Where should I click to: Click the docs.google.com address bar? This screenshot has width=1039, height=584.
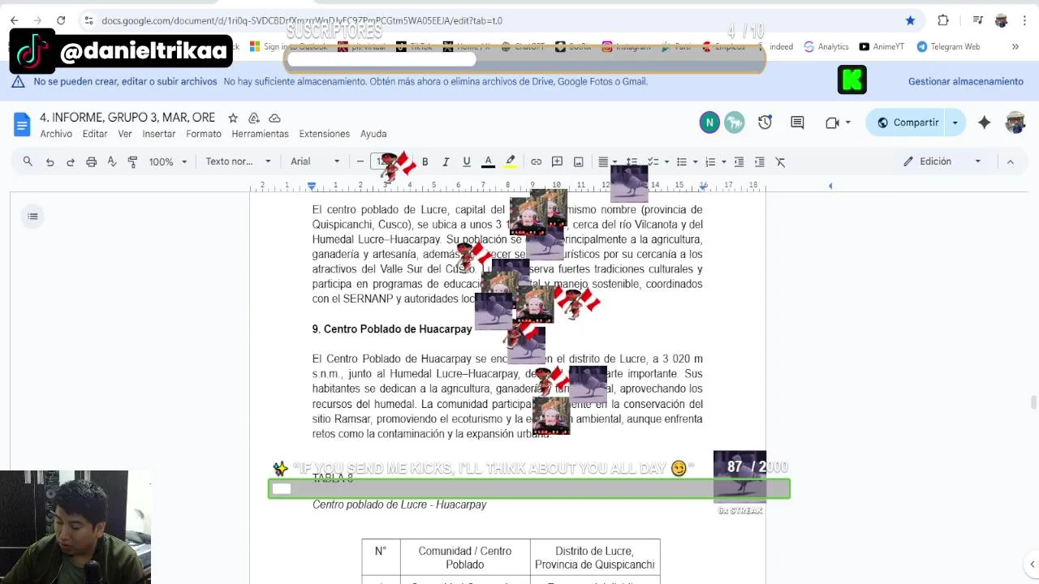click(x=300, y=20)
